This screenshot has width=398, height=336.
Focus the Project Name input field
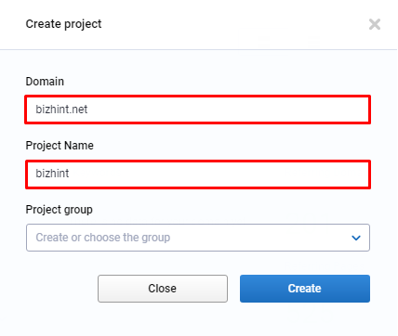coord(198,174)
